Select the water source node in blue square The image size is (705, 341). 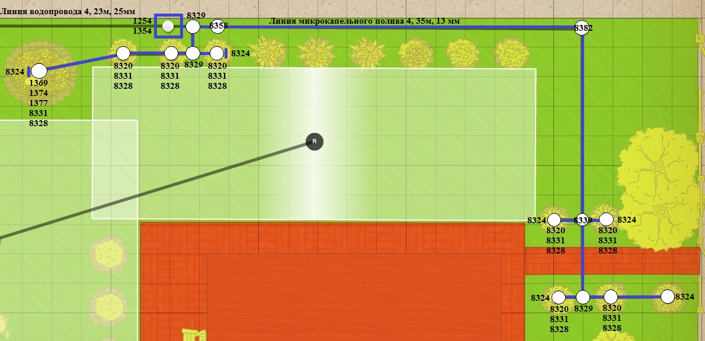tap(168, 26)
